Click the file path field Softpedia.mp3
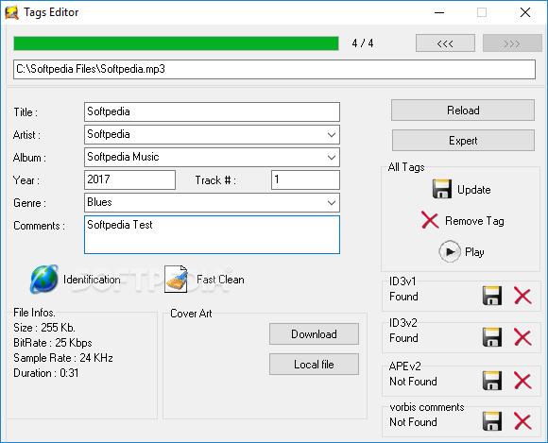The height and width of the screenshot is (443, 548). [x=274, y=69]
